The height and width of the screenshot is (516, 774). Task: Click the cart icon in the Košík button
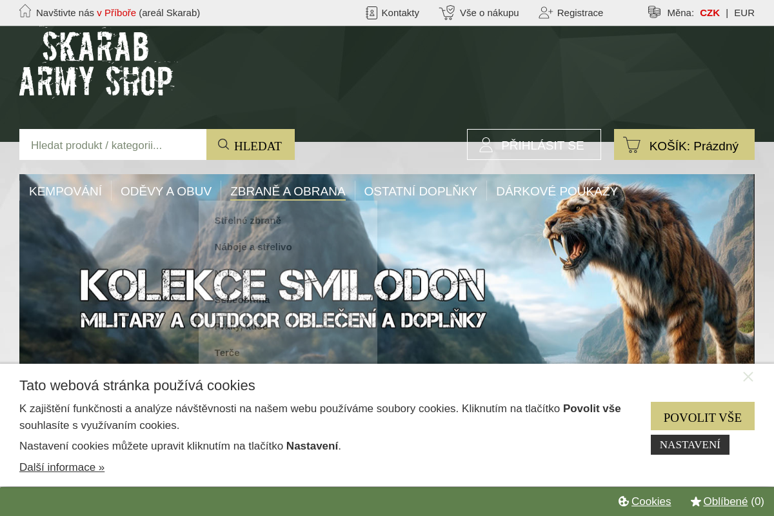632,145
